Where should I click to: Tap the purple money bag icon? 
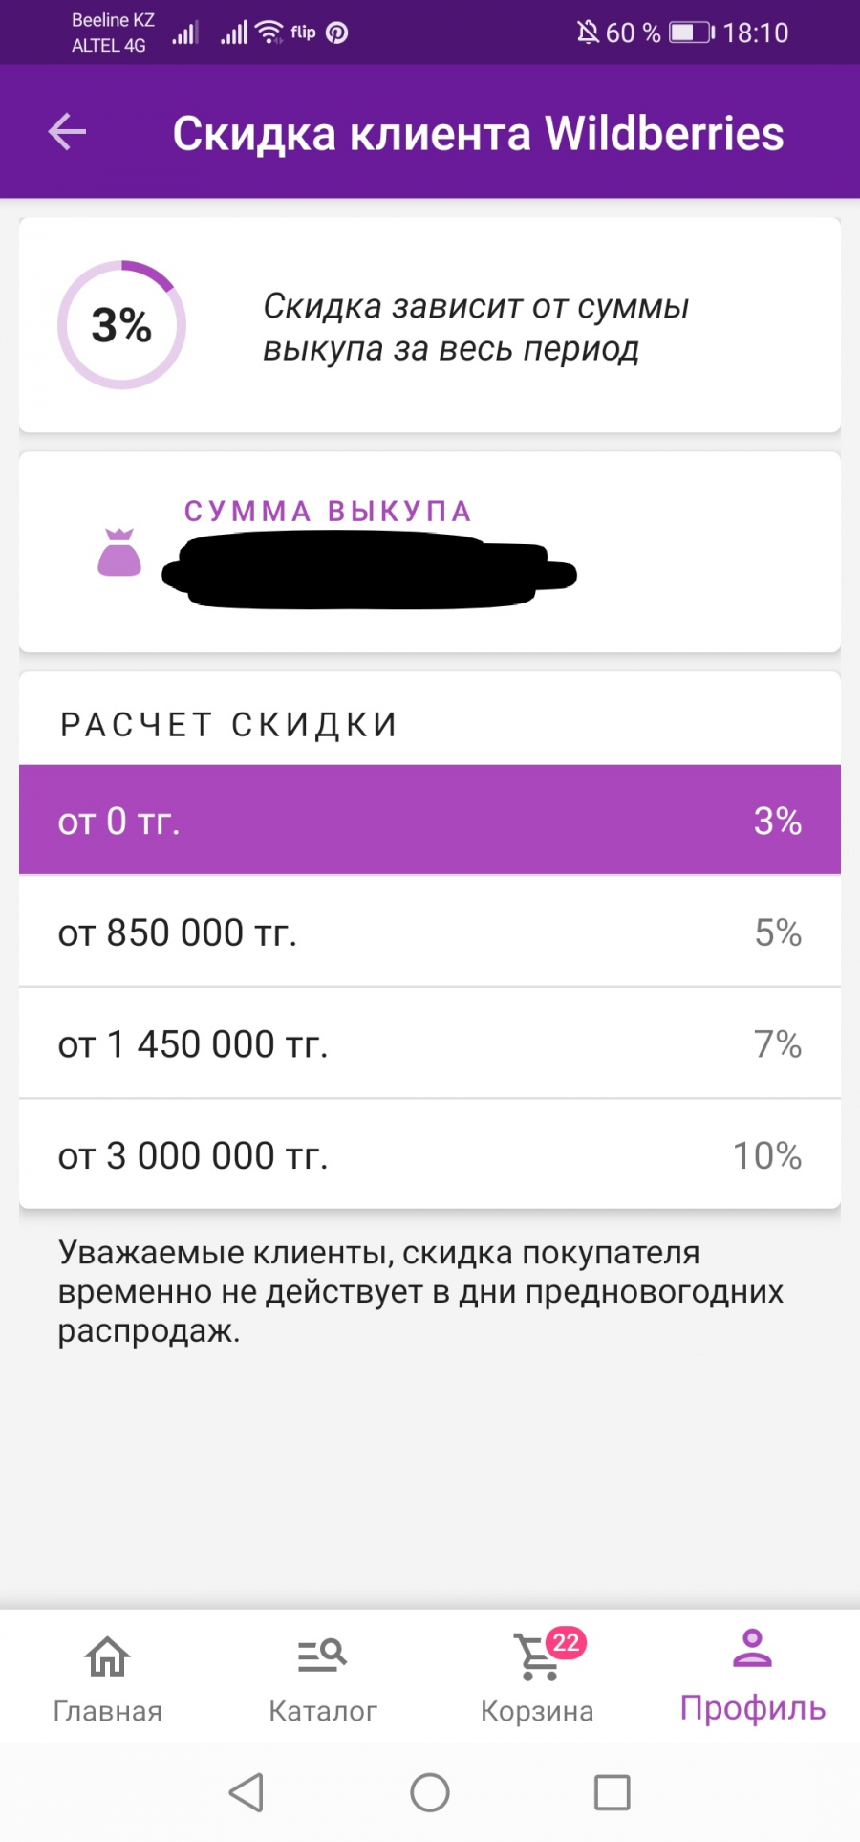(119, 552)
